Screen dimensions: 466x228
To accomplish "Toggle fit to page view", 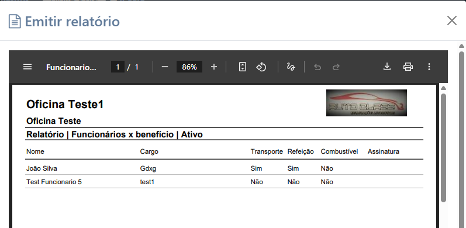I will [x=243, y=67].
